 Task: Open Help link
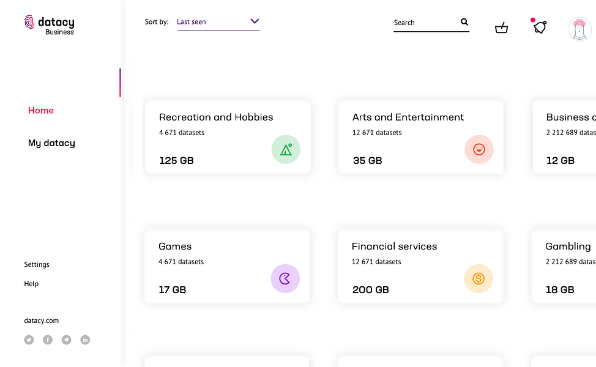click(x=31, y=283)
